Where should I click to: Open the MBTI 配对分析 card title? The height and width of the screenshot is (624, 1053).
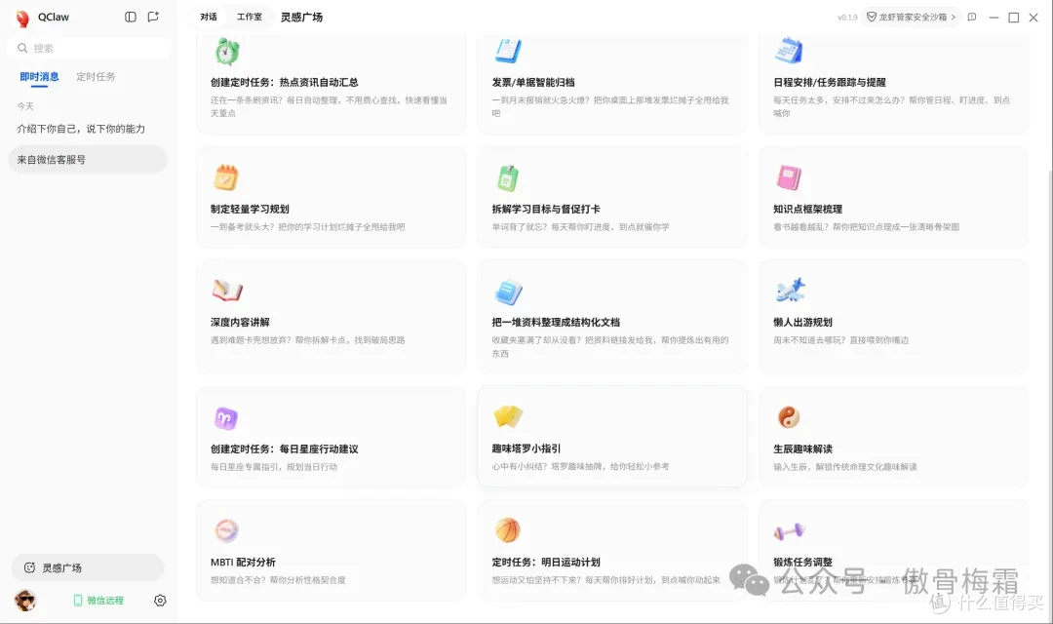243,563
